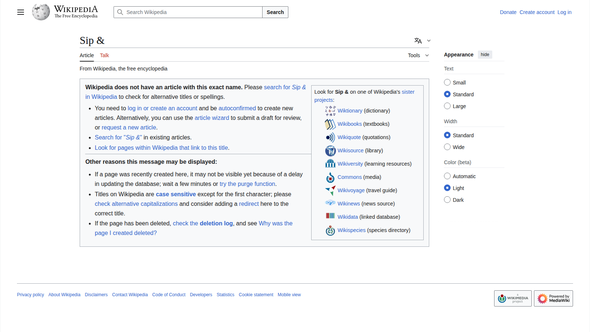Image resolution: width=590 pixels, height=332 pixels.
Task: Click the Wikibooks icon
Action: 330,124
